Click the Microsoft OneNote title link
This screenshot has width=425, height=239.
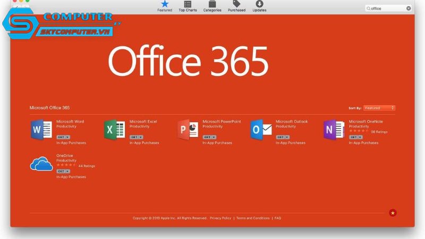[365, 122]
